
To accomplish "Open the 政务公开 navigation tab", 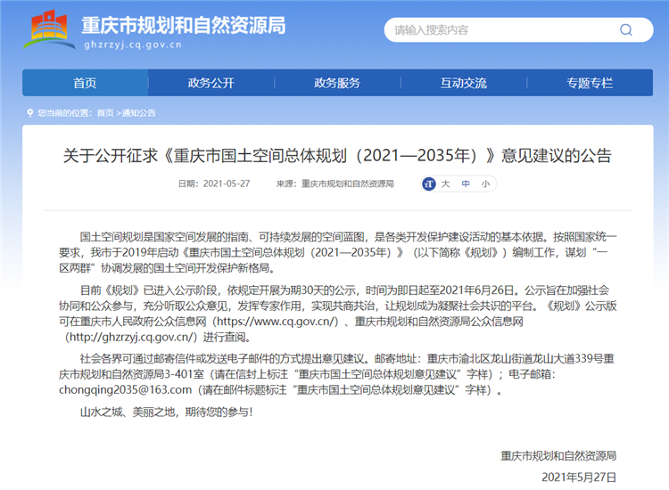I will pyautogui.click(x=211, y=83).
